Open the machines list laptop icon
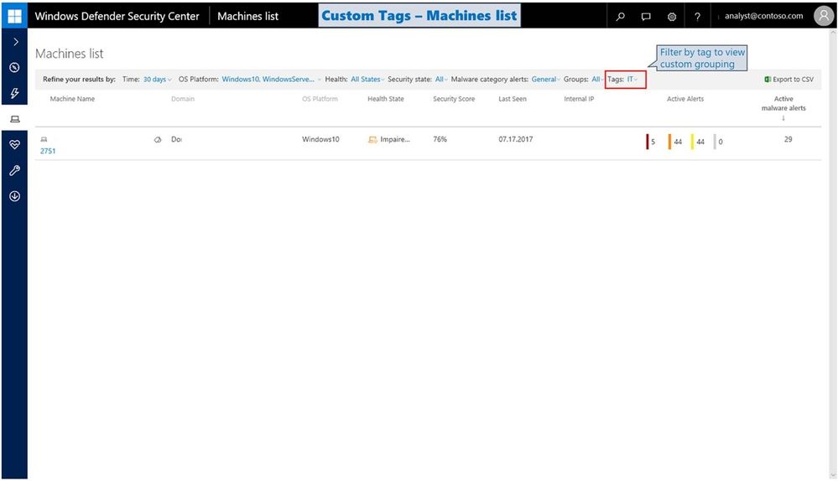This screenshot has height=481, width=838. pyautogui.click(x=15, y=118)
